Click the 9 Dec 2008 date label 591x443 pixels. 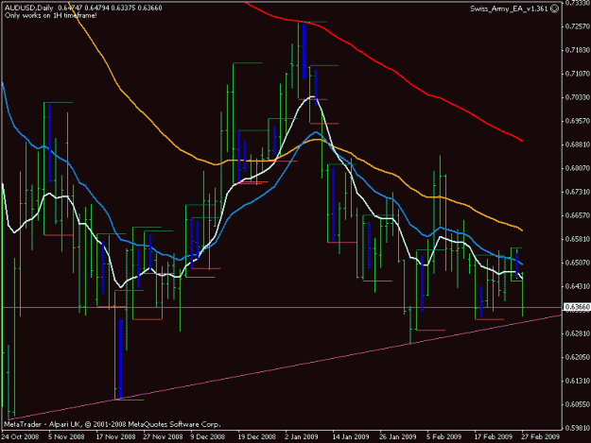point(207,436)
